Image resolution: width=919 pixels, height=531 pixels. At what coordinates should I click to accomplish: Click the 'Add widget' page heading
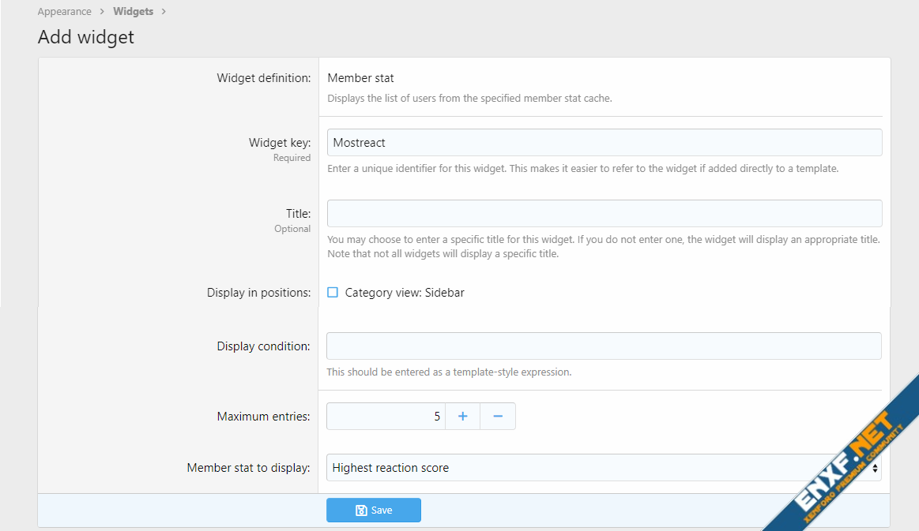(x=86, y=37)
